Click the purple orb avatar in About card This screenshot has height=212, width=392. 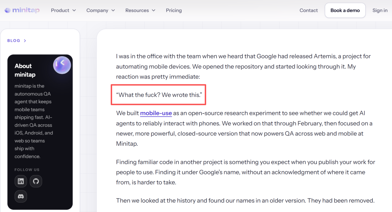pos(62,65)
